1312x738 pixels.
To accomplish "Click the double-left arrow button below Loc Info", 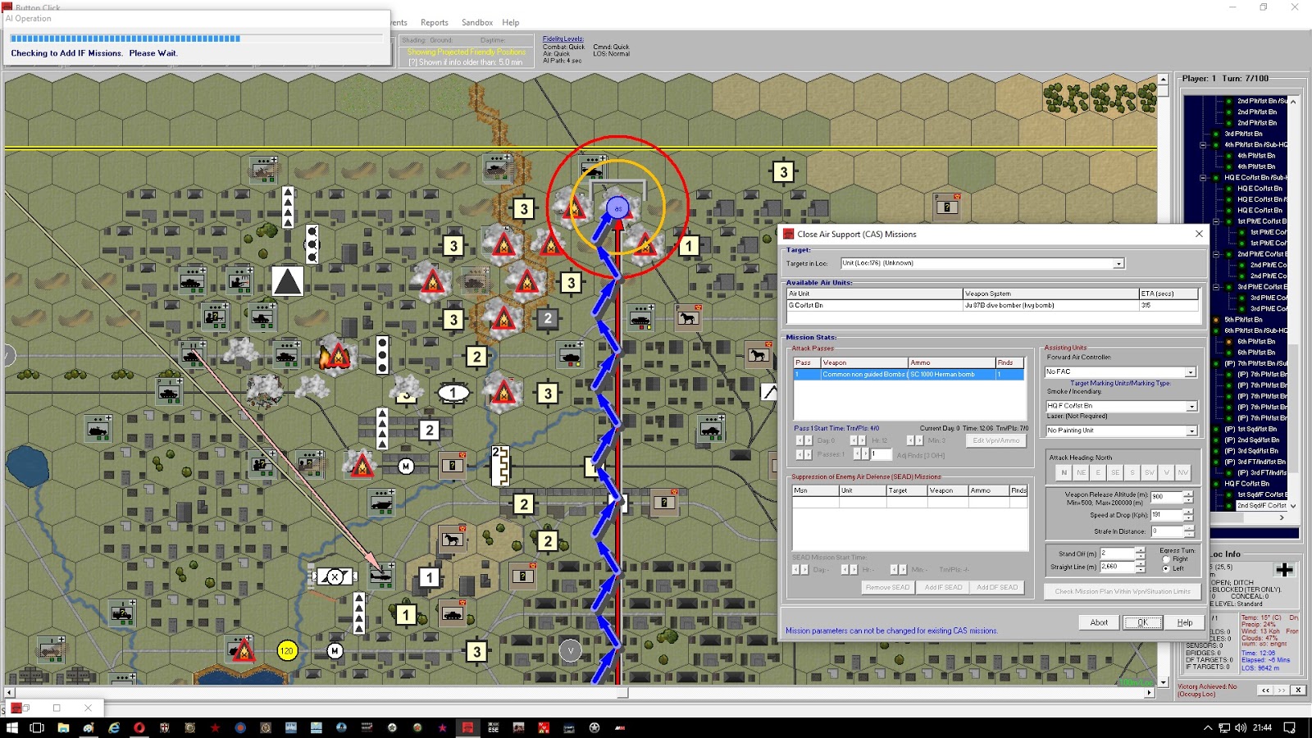I will click(1266, 690).
